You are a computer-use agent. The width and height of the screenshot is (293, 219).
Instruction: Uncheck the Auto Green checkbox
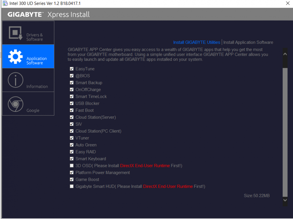71,145
